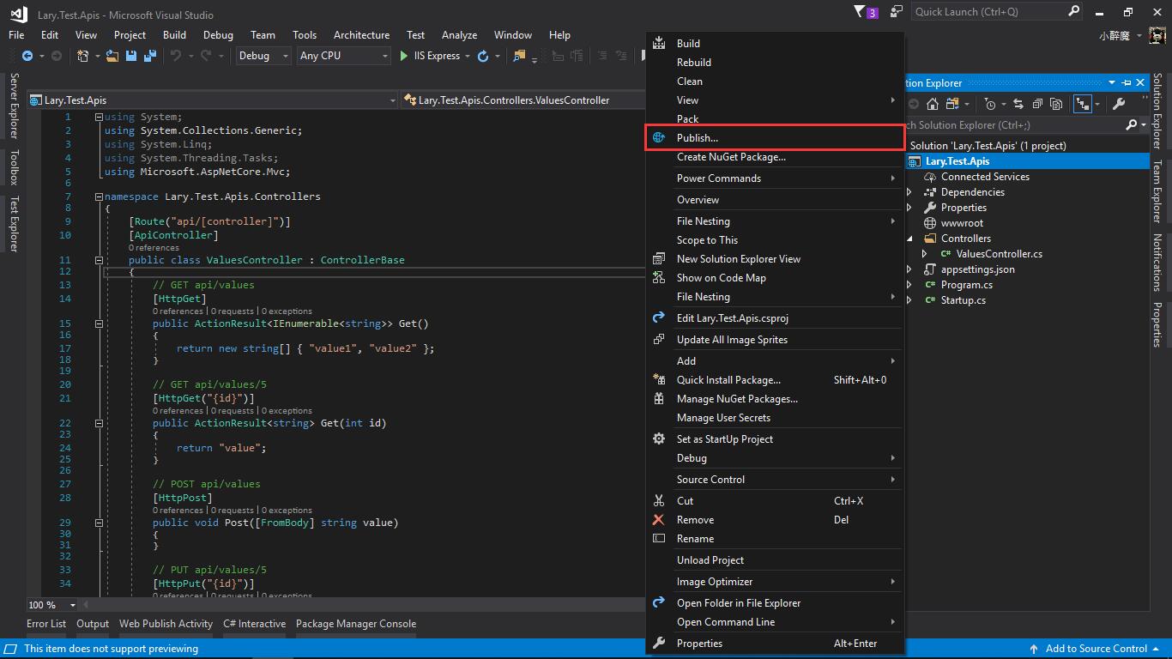Open the Analyze menu
The width and height of the screenshot is (1172, 659).
[459, 35]
